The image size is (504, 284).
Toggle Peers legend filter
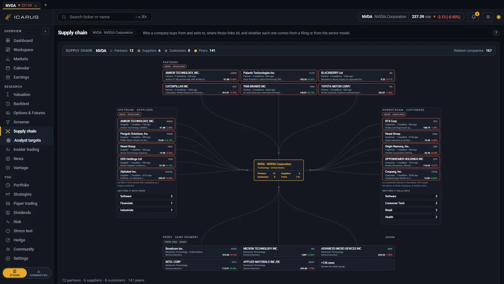(205, 50)
